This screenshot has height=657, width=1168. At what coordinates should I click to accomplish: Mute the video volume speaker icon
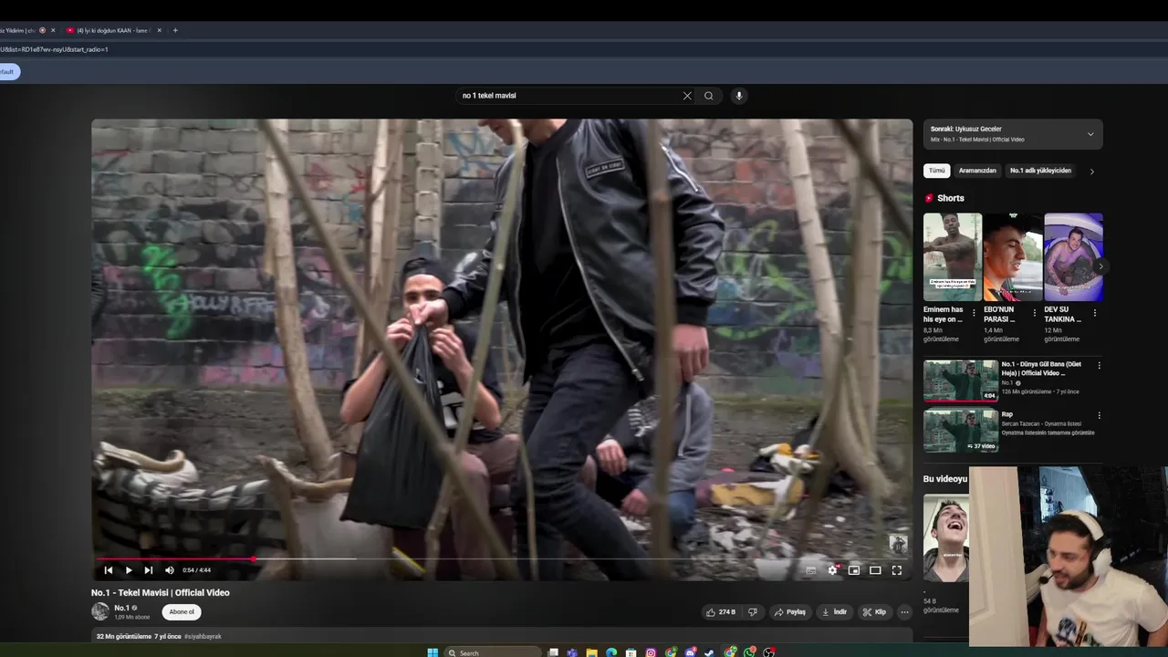[x=170, y=570]
